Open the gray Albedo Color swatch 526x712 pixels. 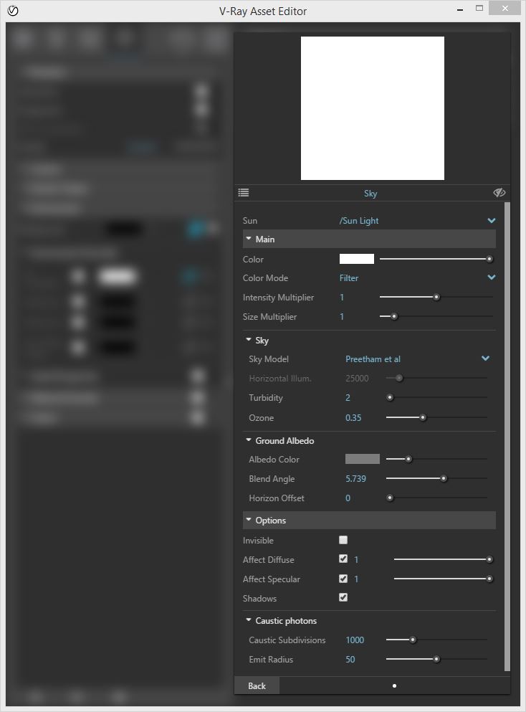362,459
